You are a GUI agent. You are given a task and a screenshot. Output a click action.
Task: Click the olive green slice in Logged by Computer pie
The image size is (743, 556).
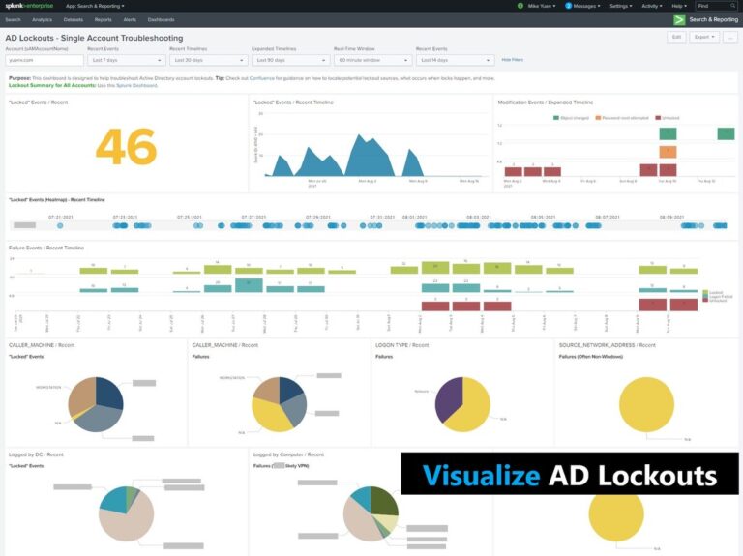click(384, 502)
